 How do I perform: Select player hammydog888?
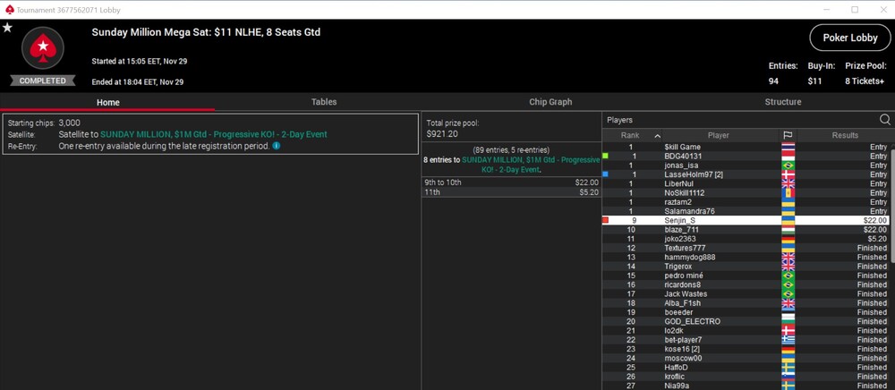pyautogui.click(x=689, y=257)
